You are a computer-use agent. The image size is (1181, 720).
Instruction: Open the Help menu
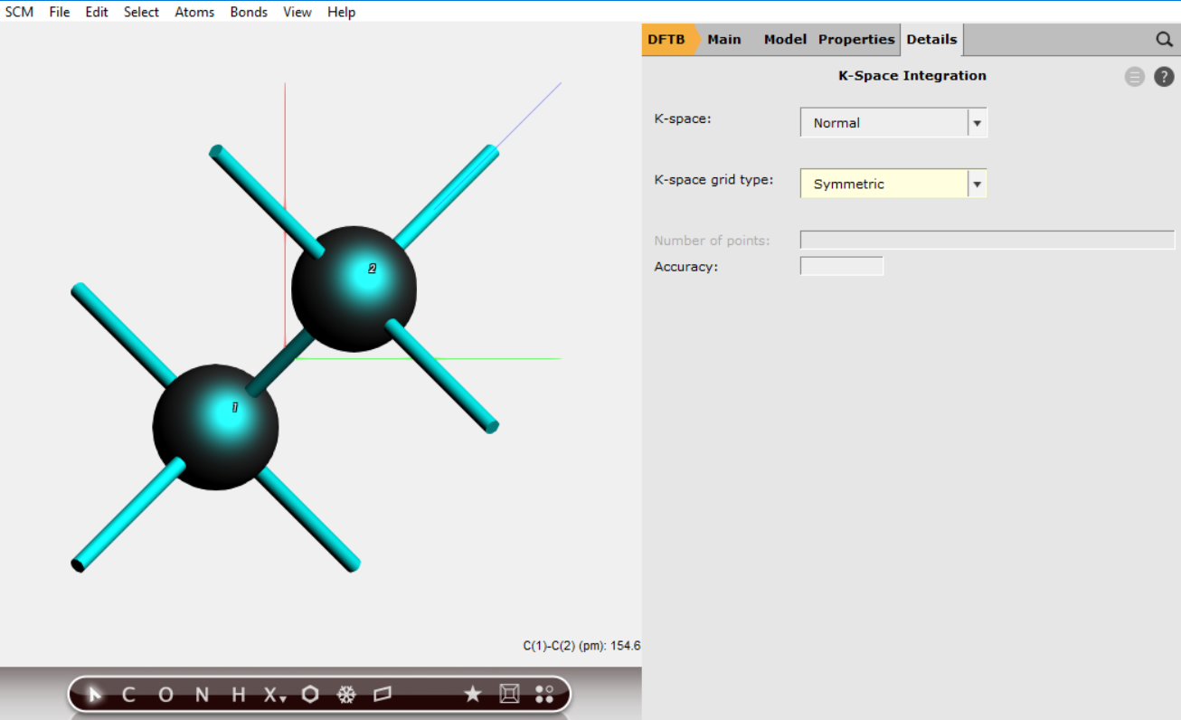point(341,12)
